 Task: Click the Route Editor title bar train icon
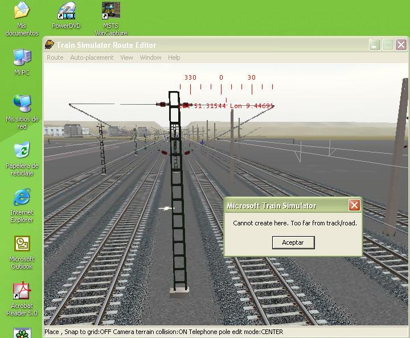(x=50, y=45)
